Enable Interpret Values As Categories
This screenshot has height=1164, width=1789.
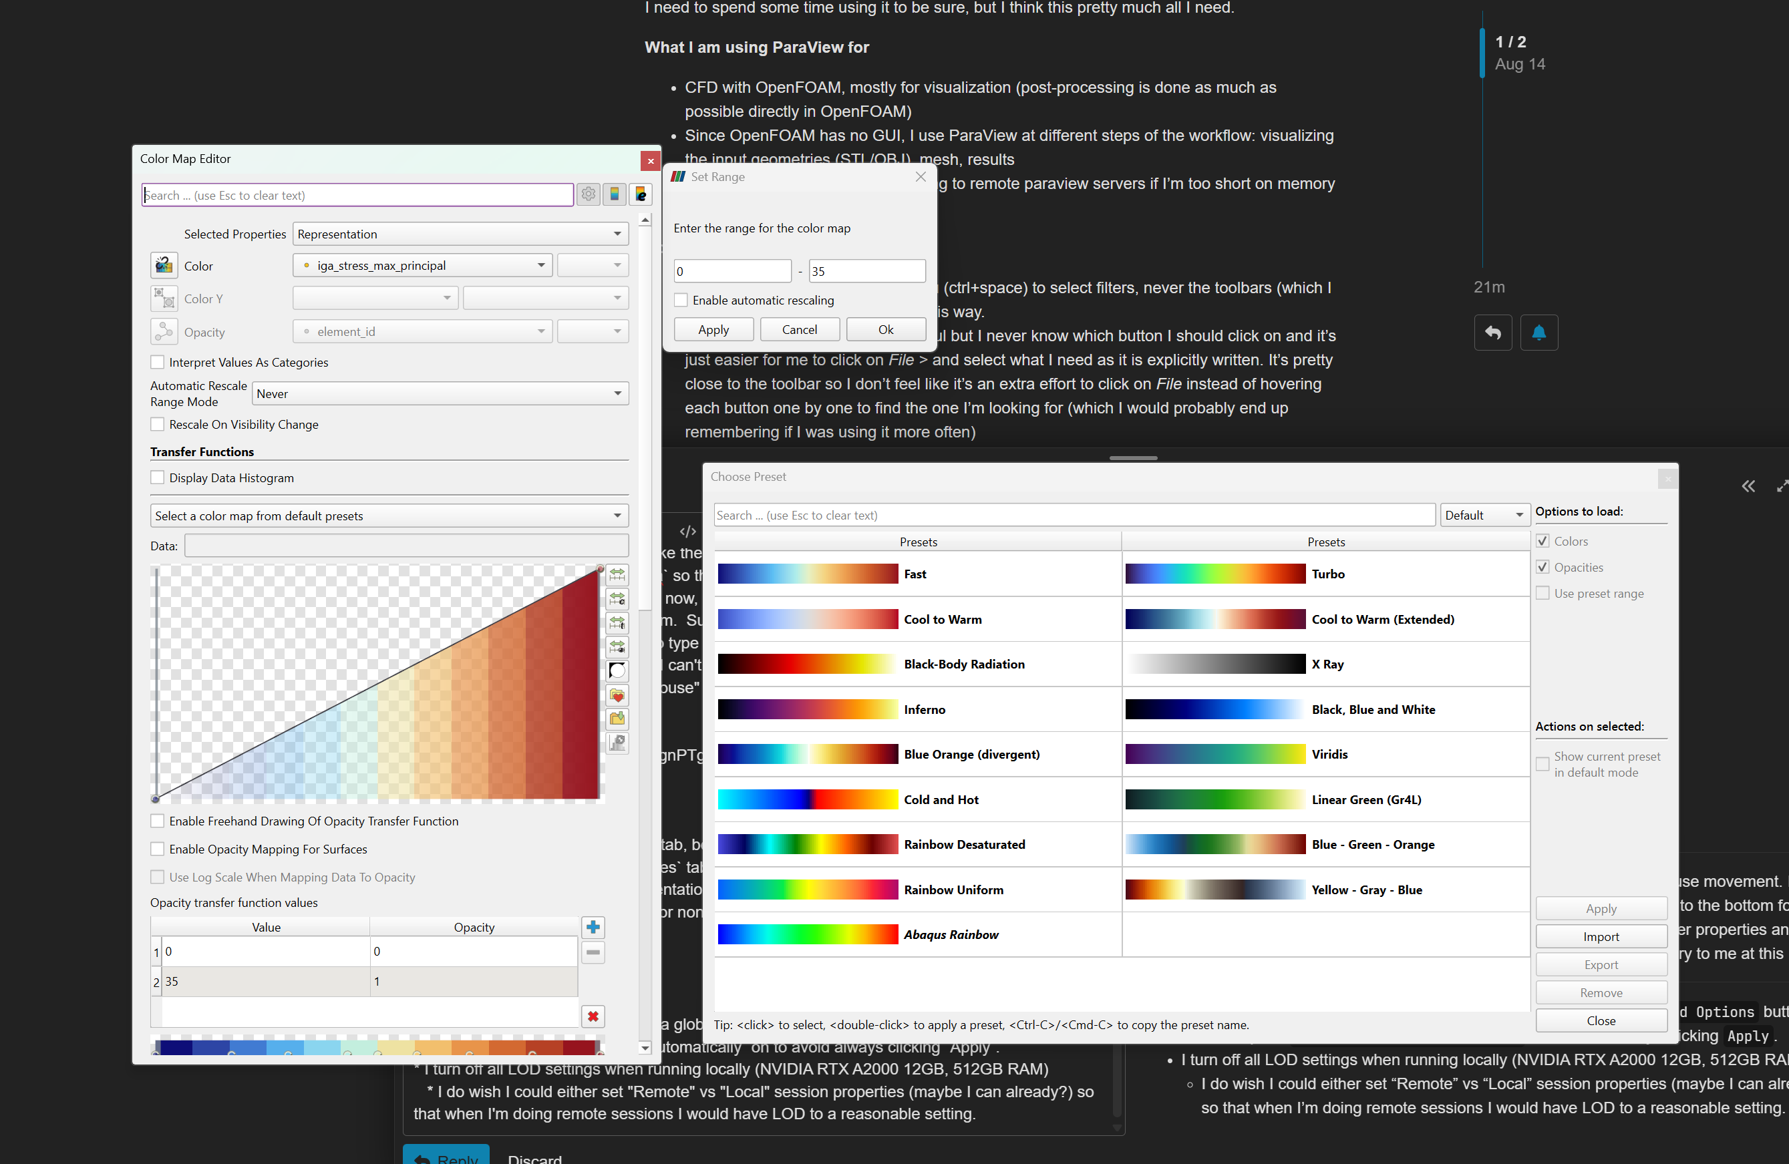coord(157,362)
